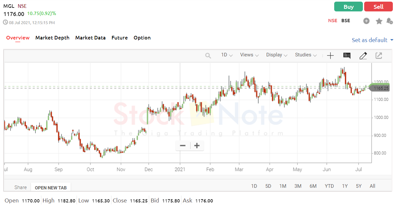Open the 1D interval dropdown
Screen dimensions: 400x207
click(227, 55)
